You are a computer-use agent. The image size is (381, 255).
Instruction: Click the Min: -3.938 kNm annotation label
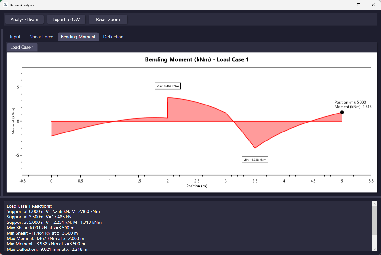[255, 159]
